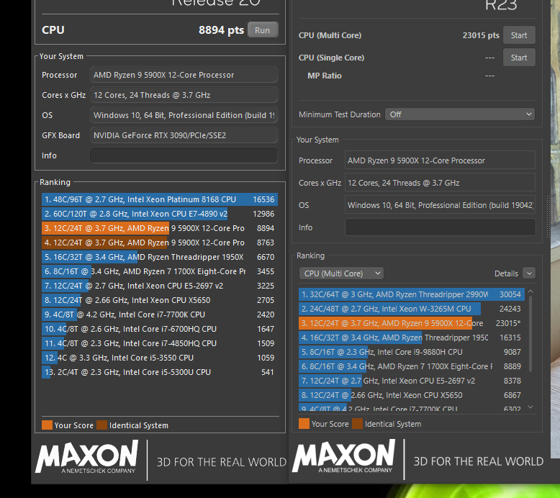Viewport: 560px width, 498px height.
Task: Select R23 rank 1 Threadripper 2990W
Action: [412, 294]
